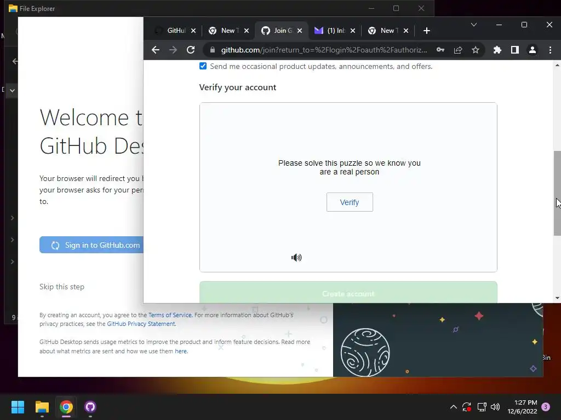The height and width of the screenshot is (420, 561).
Task: Close the GitHub first tab
Action: pyautogui.click(x=193, y=31)
